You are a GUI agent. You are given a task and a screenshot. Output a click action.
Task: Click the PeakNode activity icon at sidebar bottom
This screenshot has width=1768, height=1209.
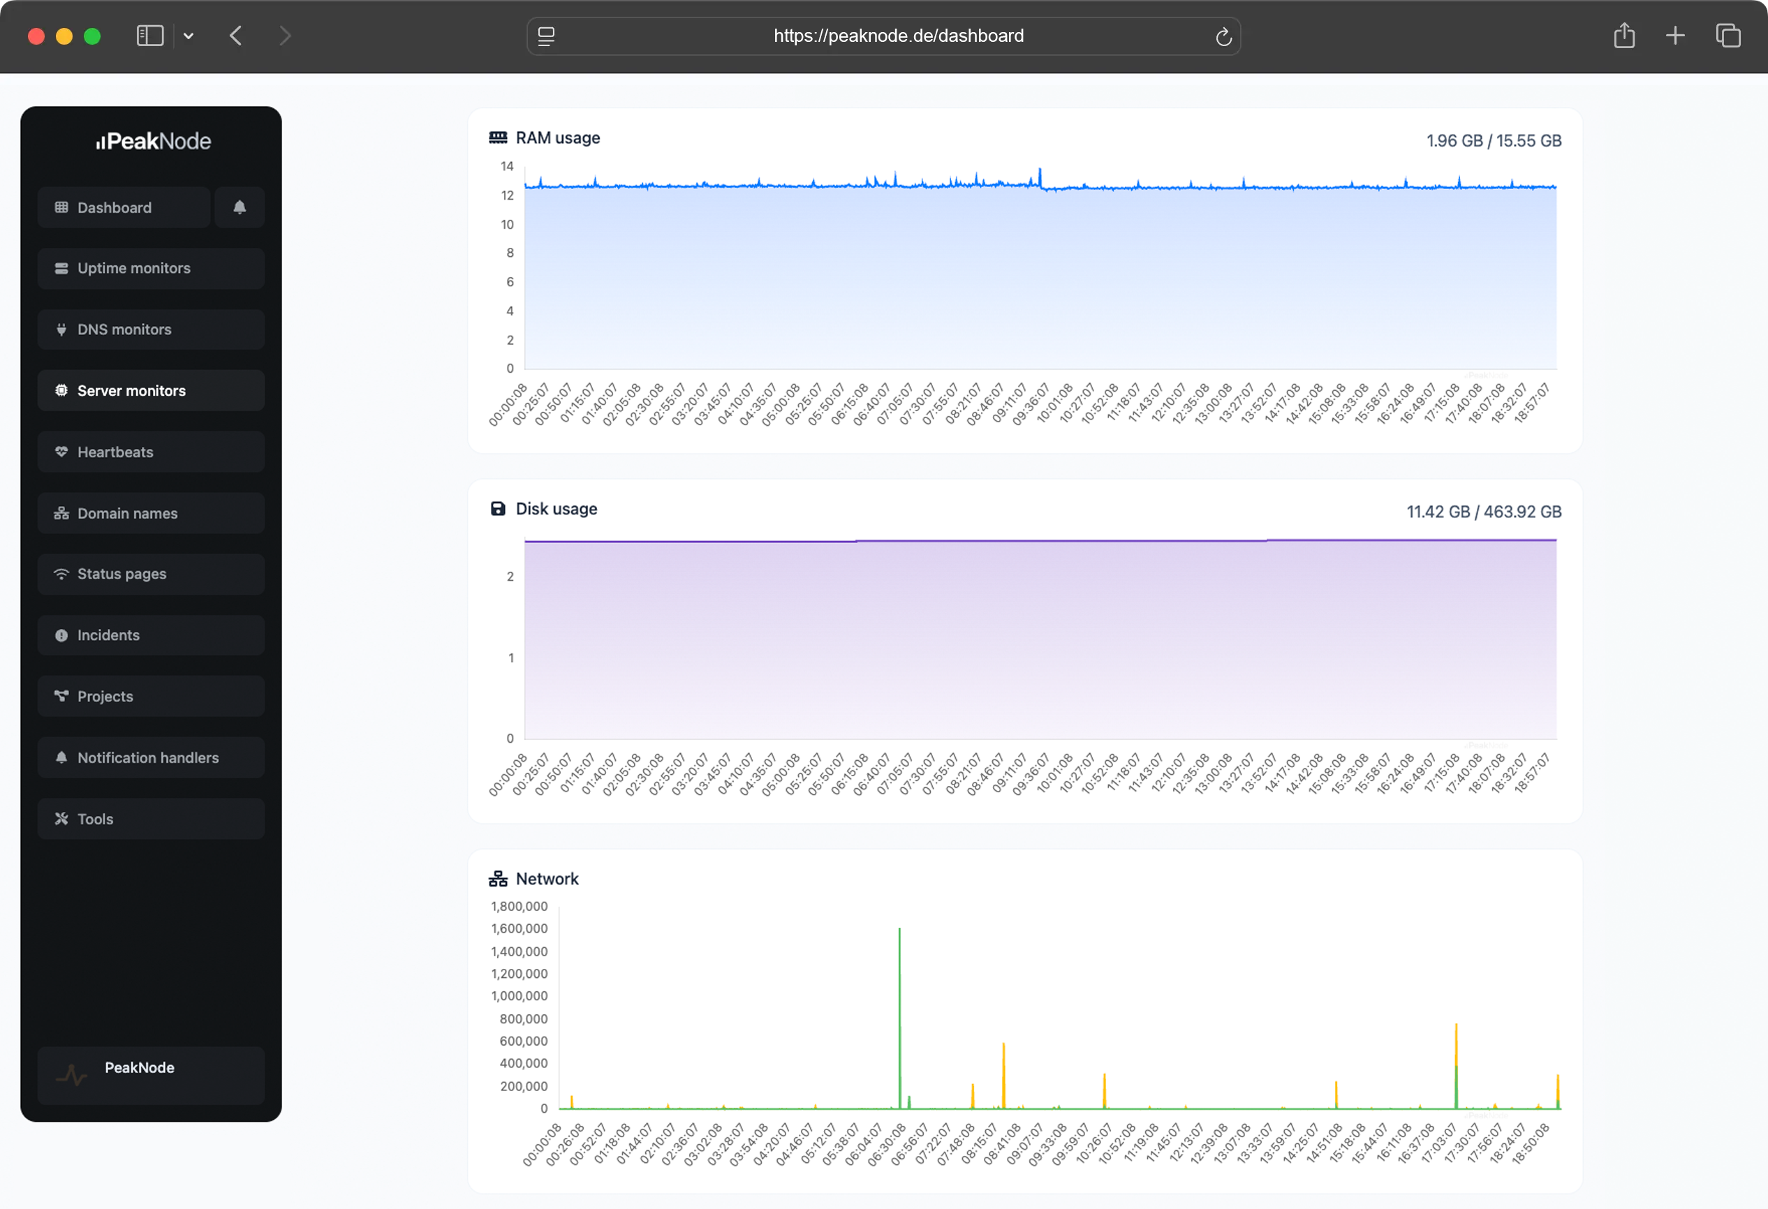point(71,1075)
